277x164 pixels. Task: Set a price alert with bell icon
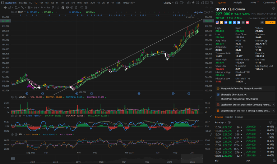click(x=262, y=22)
